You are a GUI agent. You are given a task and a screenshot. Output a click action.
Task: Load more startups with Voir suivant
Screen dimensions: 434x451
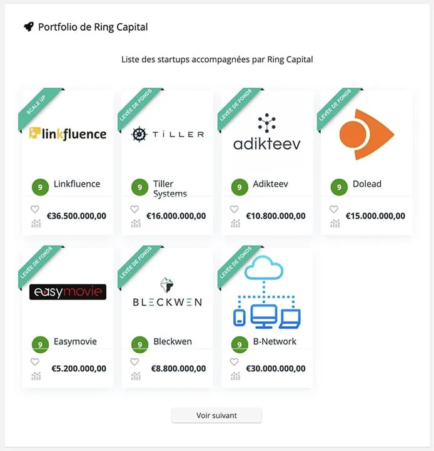pos(216,415)
